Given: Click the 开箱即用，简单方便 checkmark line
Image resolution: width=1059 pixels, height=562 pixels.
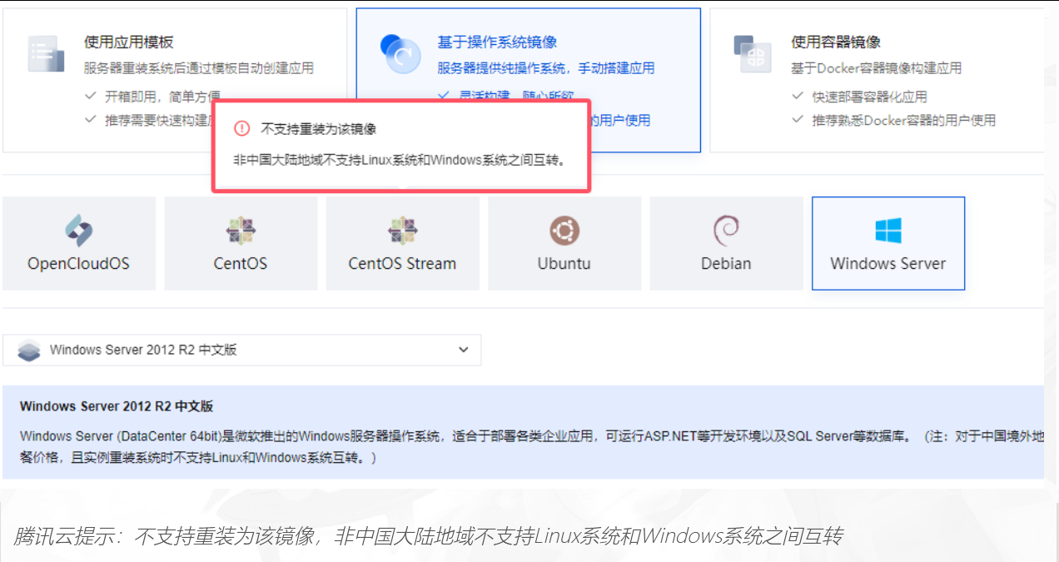Looking at the screenshot, I should point(152,97).
